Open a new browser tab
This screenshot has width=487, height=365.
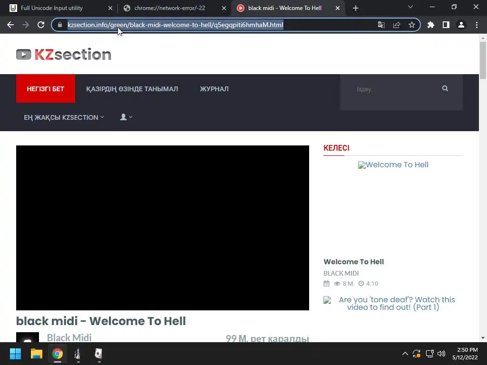tap(356, 8)
